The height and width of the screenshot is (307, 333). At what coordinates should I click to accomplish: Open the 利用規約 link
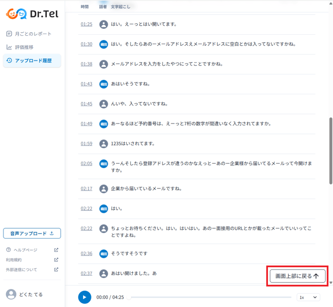13,260
